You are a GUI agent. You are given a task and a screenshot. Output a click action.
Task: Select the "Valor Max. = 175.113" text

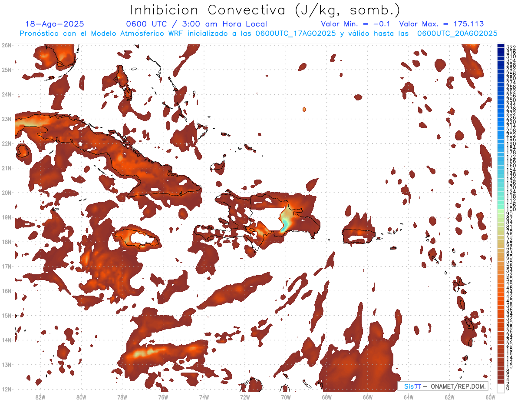(442, 24)
